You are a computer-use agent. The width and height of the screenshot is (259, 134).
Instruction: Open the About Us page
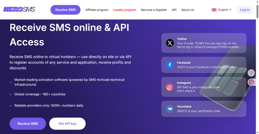click(188, 10)
